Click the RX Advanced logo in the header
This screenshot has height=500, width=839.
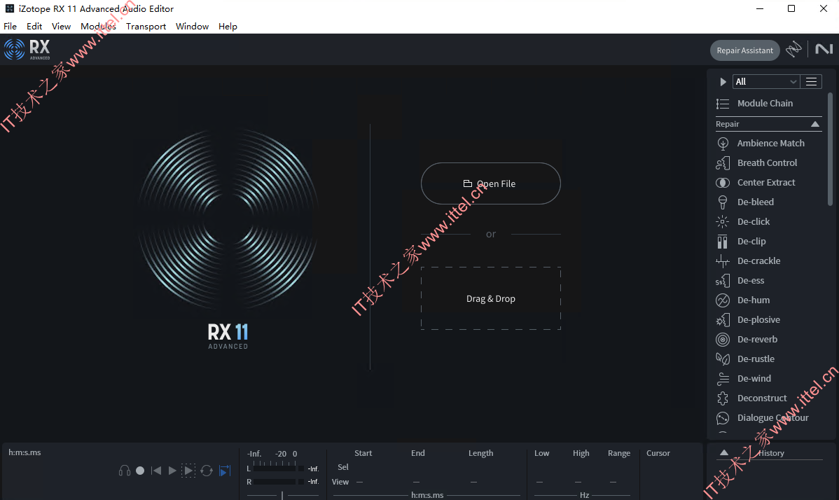[x=27, y=50]
